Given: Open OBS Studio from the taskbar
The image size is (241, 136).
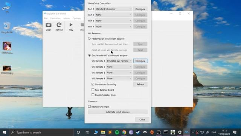Looking at the screenshot, I should [159, 132].
